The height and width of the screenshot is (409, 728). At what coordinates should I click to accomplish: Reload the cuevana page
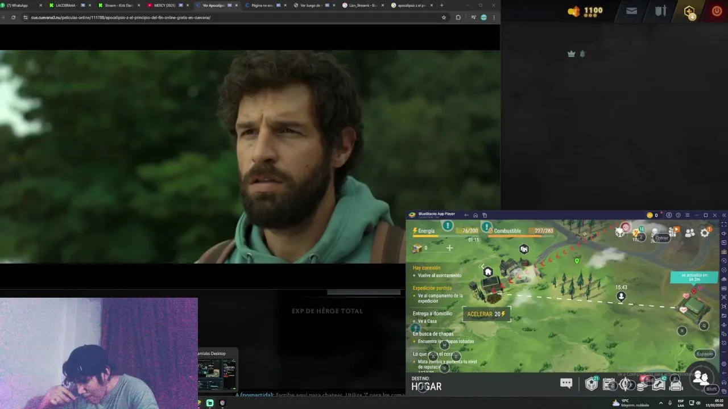13,18
